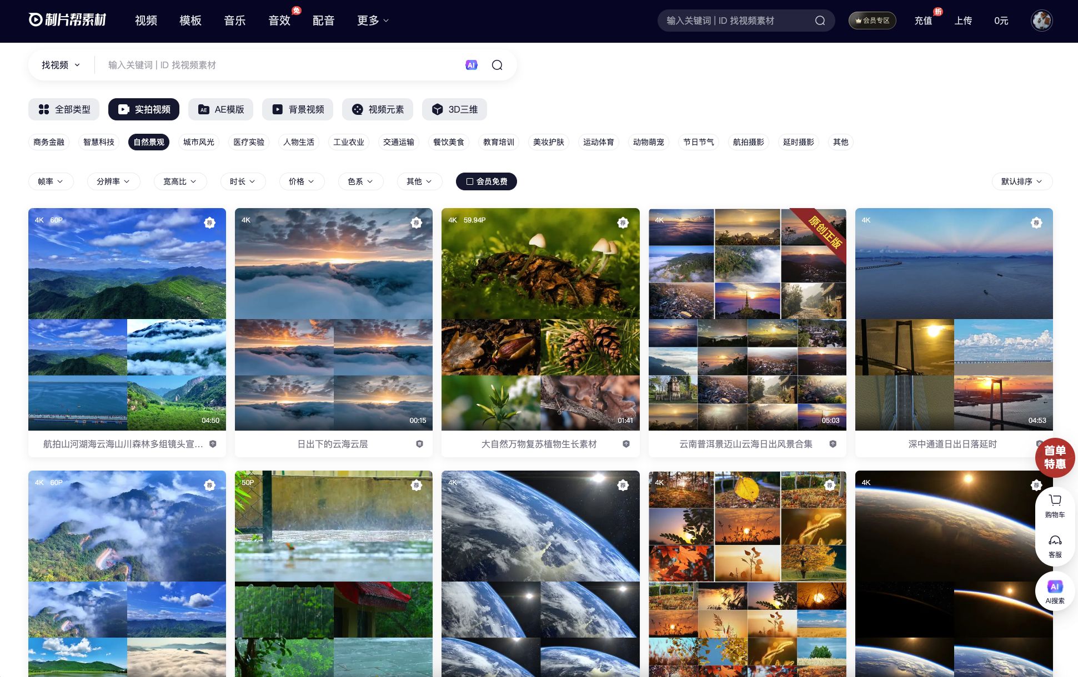
Task: Click the 会员专区 button
Action: (872, 21)
